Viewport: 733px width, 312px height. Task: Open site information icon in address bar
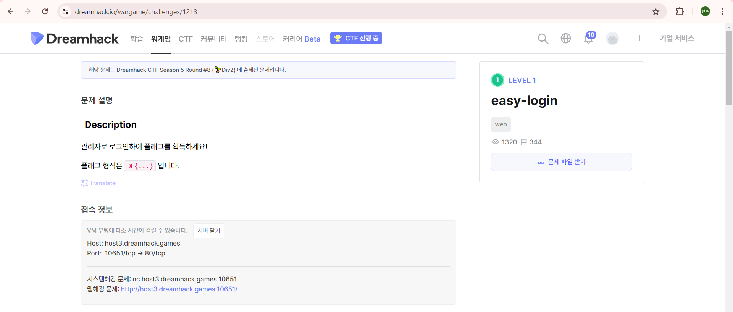pyautogui.click(x=66, y=12)
